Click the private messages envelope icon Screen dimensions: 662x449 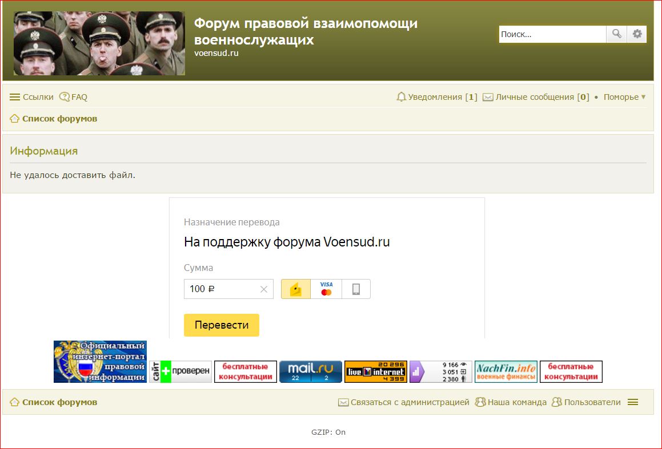coord(488,97)
